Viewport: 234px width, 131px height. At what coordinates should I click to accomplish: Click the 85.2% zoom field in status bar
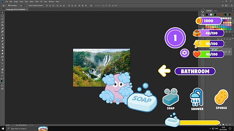8,125
